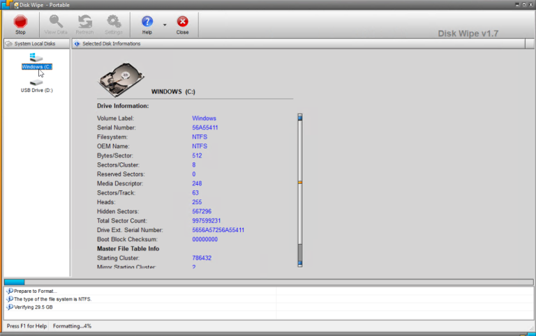
Task: Click scrollbar down arrow in drive info
Action: [x=300, y=264]
